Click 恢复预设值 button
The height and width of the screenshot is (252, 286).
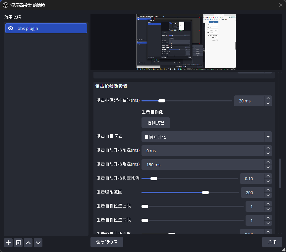(x=107, y=242)
